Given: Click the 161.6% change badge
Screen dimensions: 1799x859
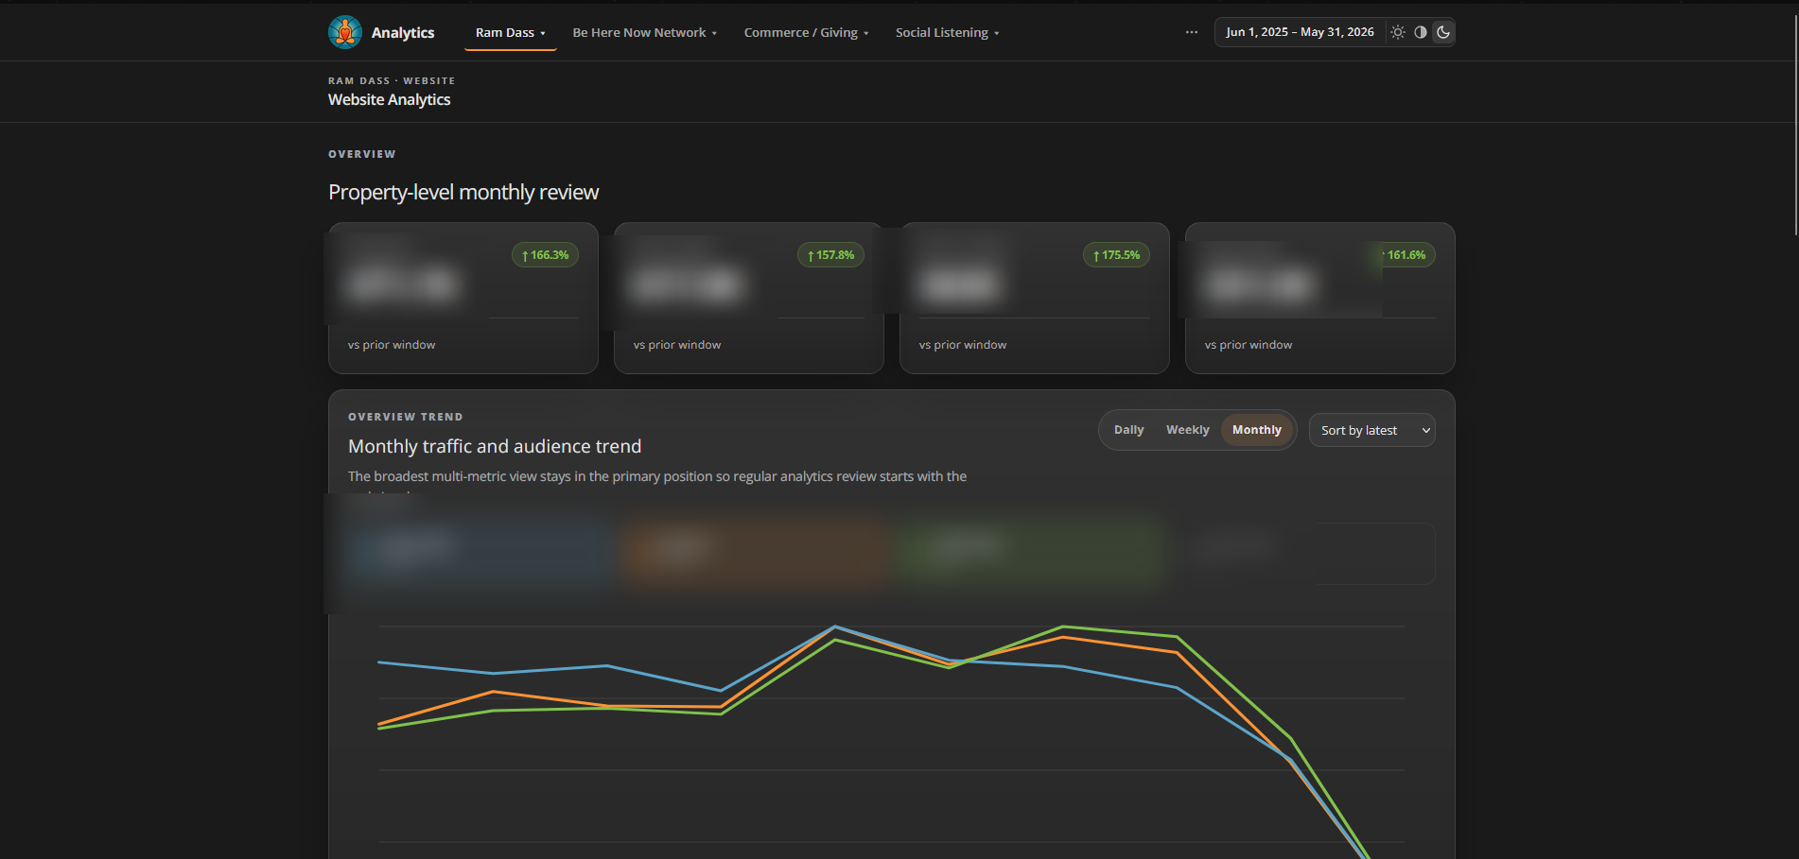Looking at the screenshot, I should click(1402, 255).
